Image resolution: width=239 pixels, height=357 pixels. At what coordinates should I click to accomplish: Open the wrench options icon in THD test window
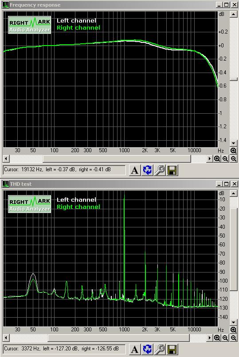[x=160, y=349]
